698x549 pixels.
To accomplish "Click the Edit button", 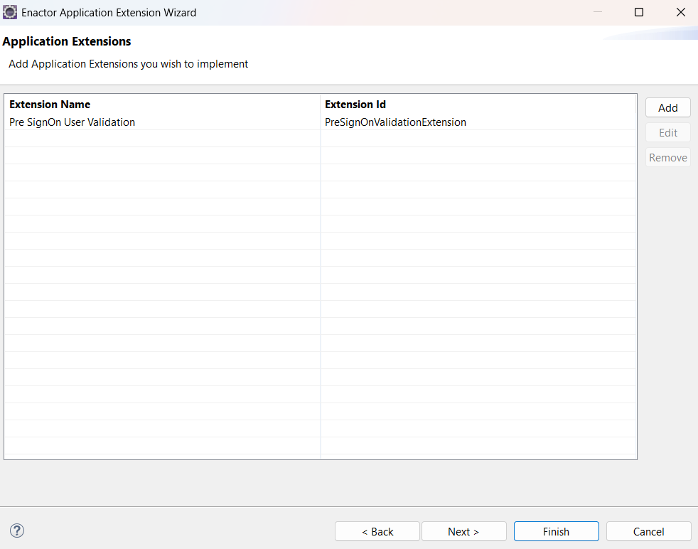I will pos(667,133).
